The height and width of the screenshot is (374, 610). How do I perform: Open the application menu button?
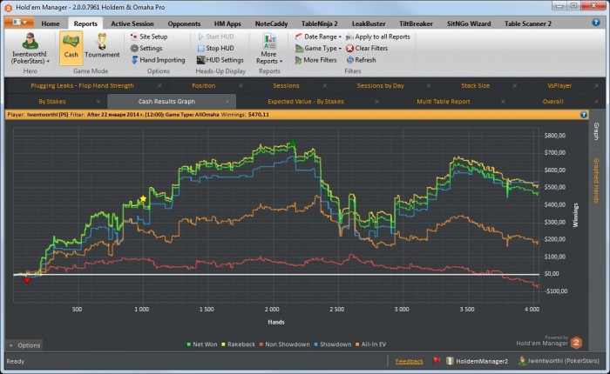[x=18, y=23]
